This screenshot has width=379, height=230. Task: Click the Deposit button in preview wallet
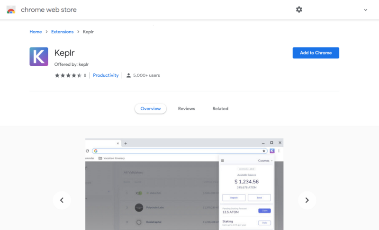coord(234,198)
